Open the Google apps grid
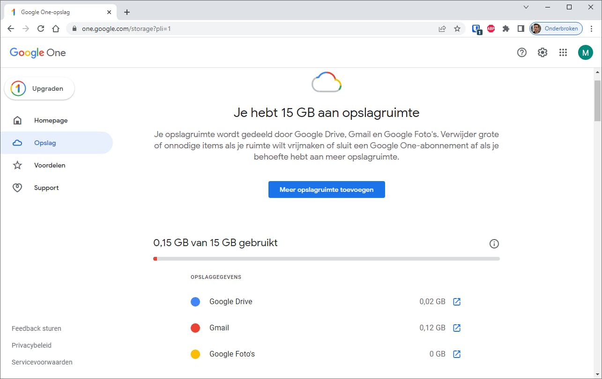The height and width of the screenshot is (379, 602). [563, 52]
